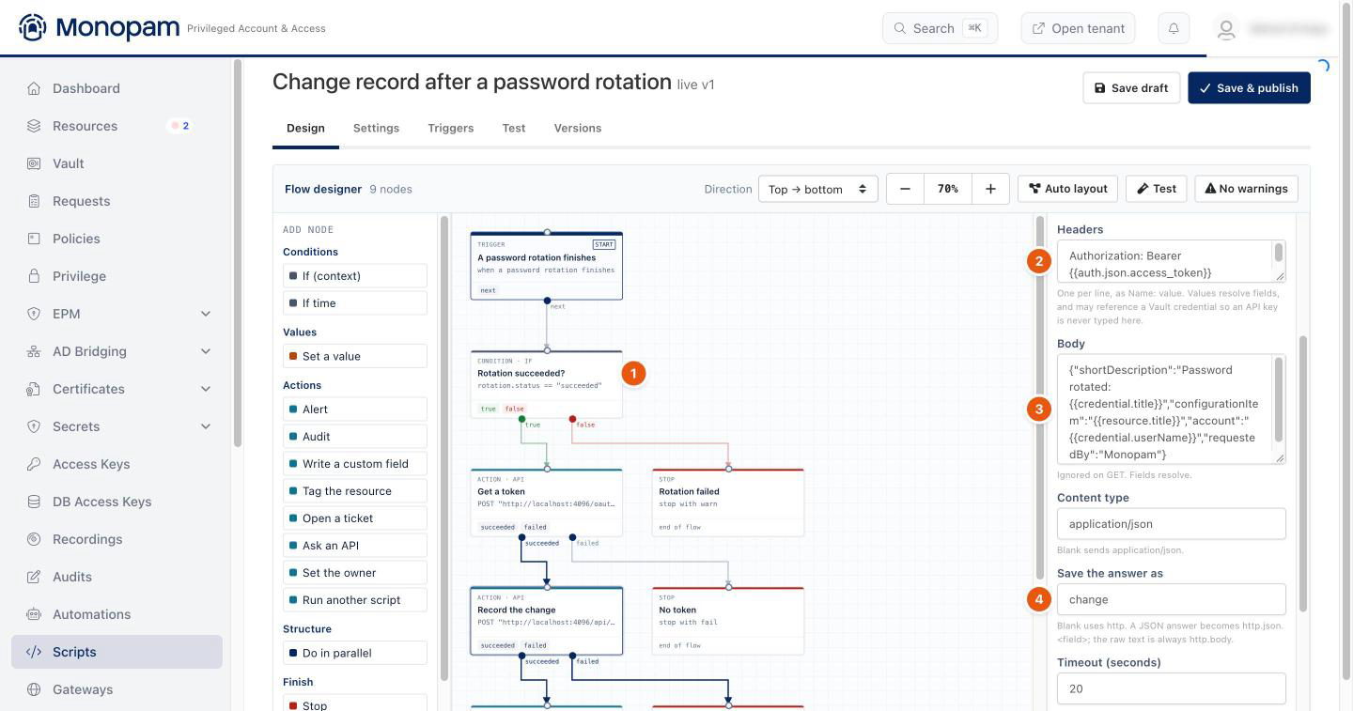The width and height of the screenshot is (1353, 711).
Task: Click the Test button in flow toolbar
Action: (x=1157, y=189)
